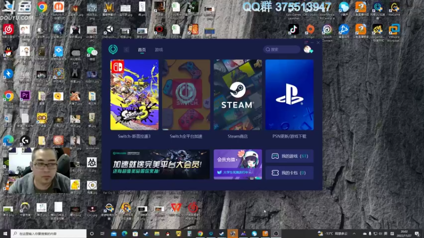
Task: Open AVerMedia RECentral 4 shortcut
Action: click(327, 11)
